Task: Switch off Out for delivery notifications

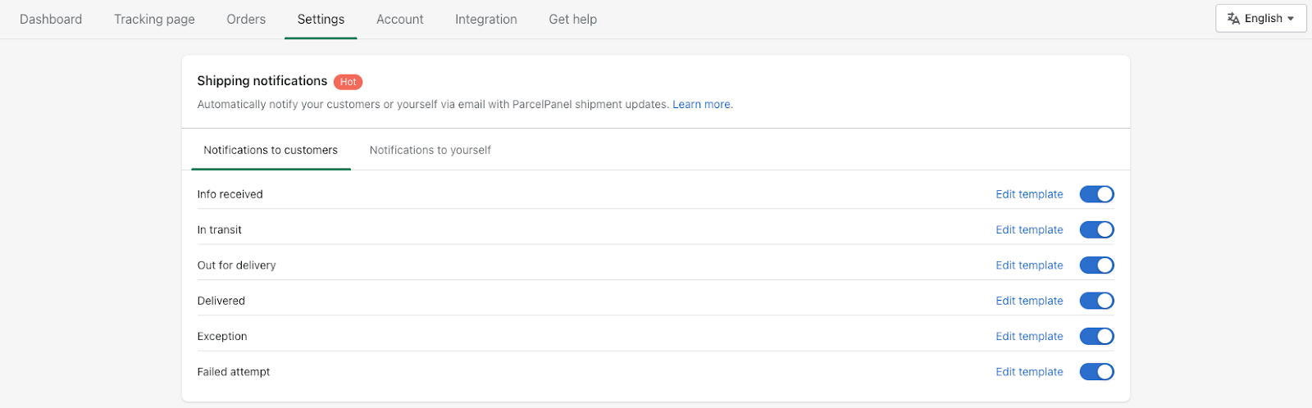Action: (1096, 265)
